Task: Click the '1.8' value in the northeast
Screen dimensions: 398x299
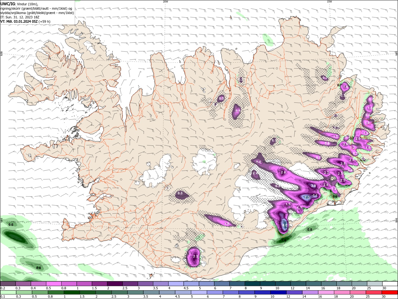Action: (x=345, y=87)
